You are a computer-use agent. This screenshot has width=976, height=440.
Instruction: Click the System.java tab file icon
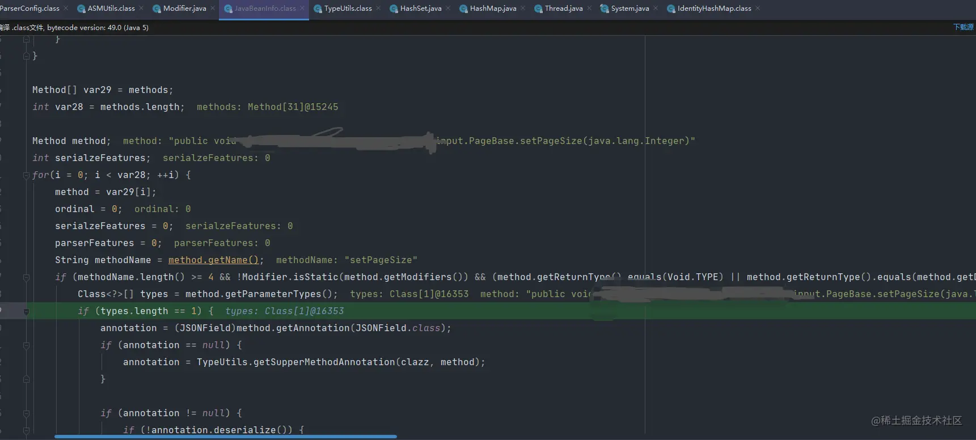605,9
